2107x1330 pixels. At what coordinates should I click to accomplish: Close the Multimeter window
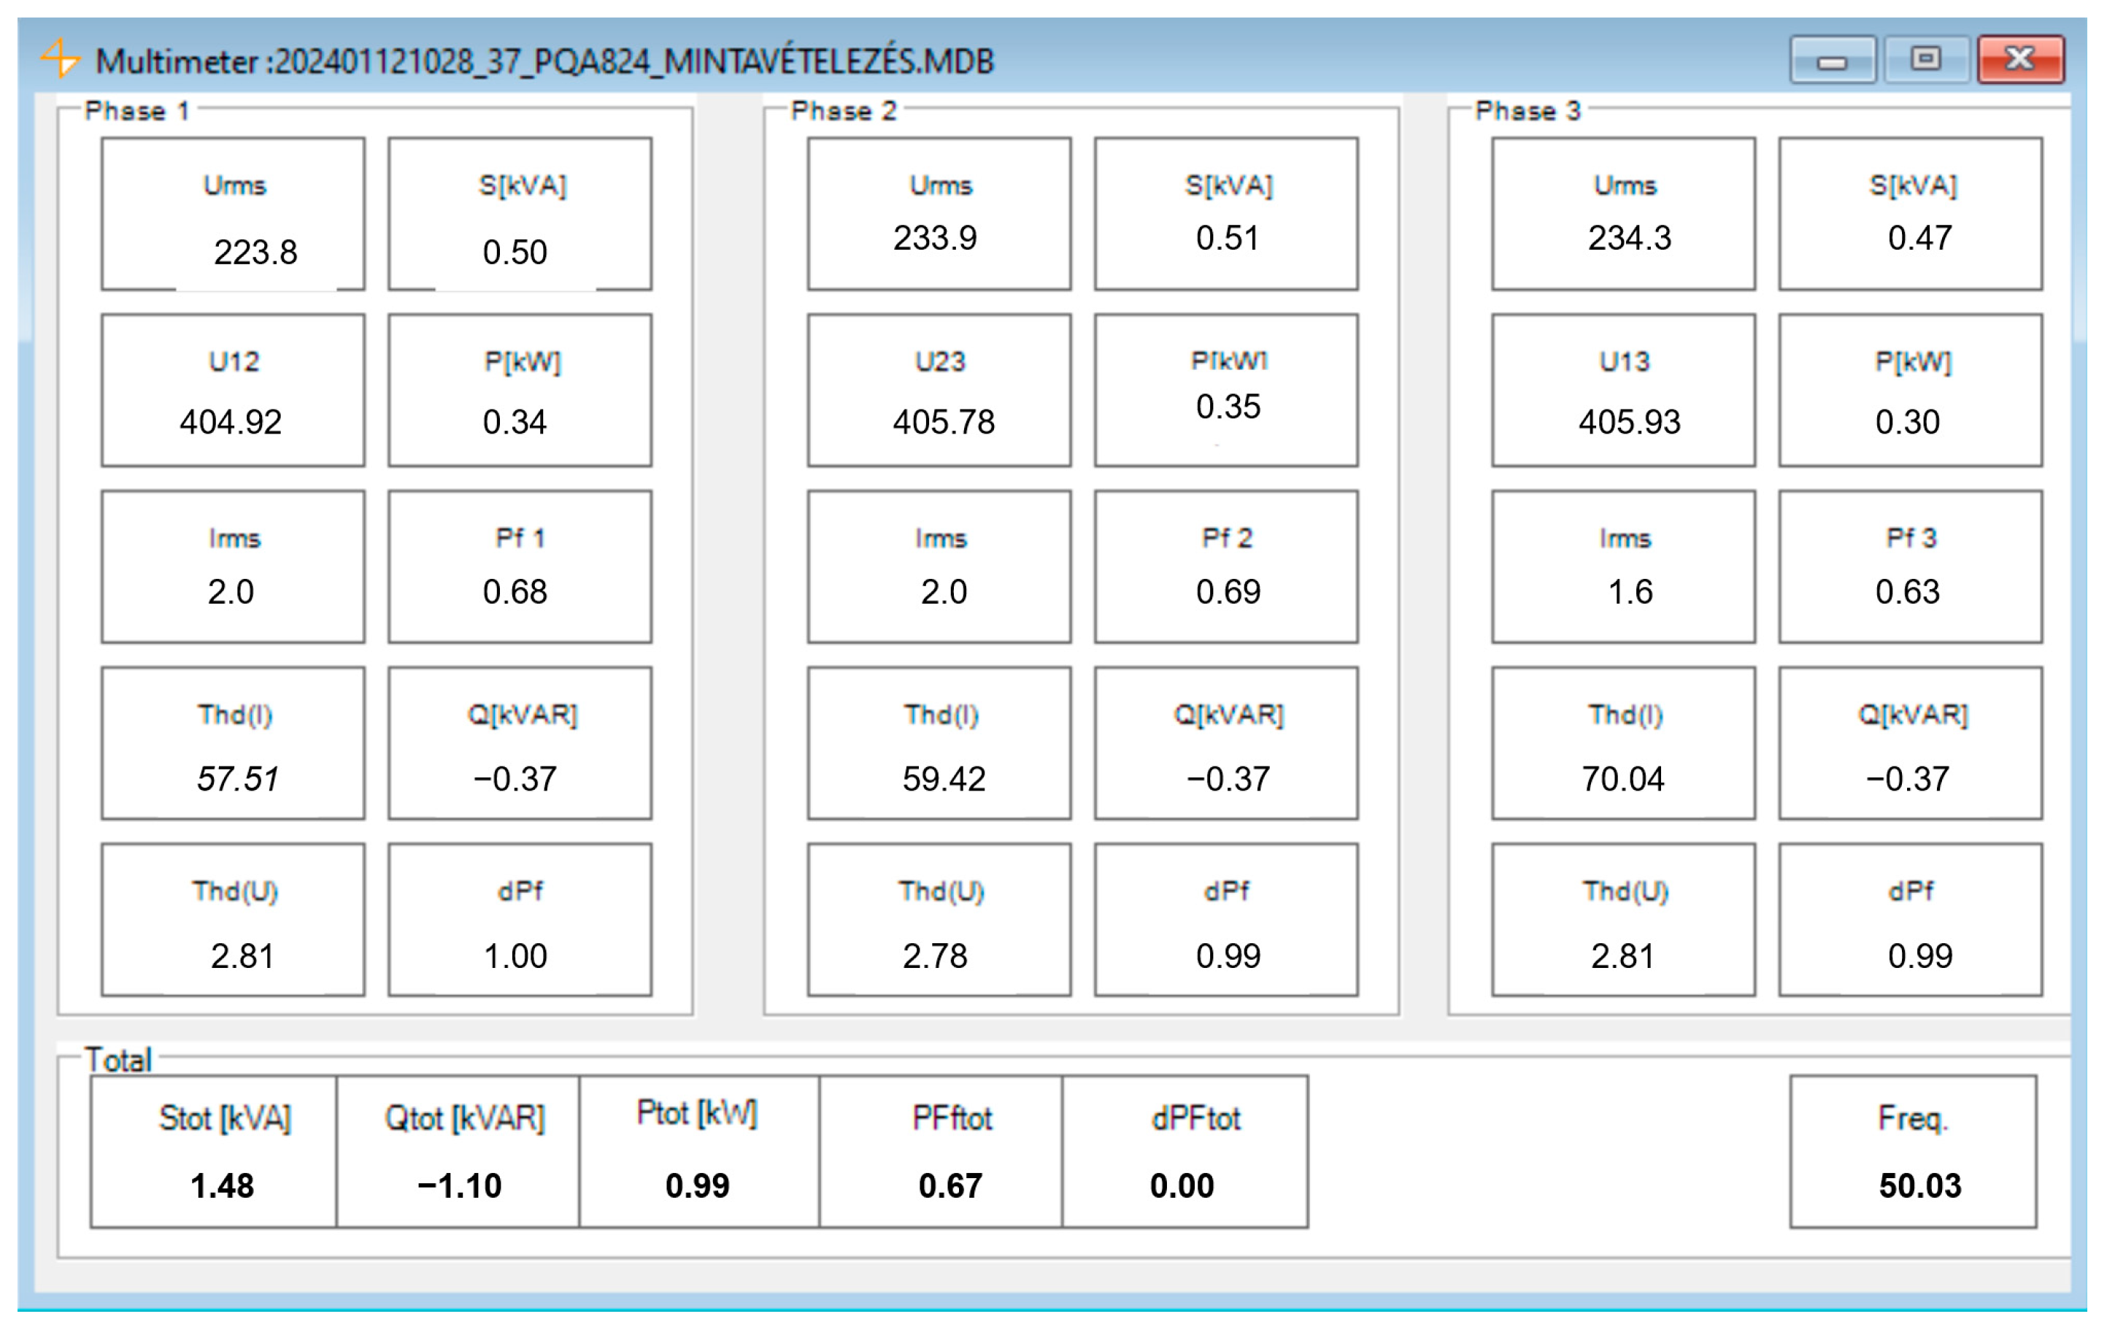pos(2020,60)
